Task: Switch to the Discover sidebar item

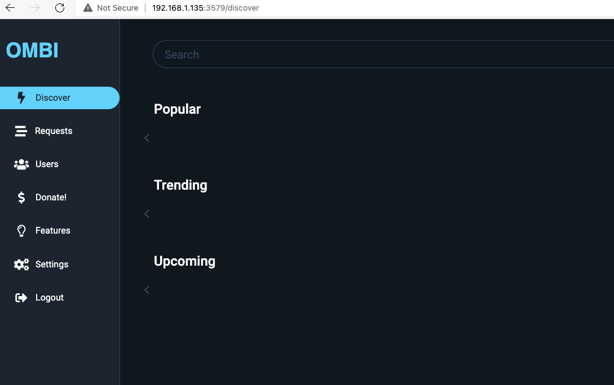Action: pos(52,97)
